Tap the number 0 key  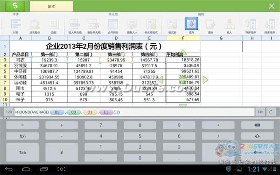pyautogui.click(x=140, y=158)
